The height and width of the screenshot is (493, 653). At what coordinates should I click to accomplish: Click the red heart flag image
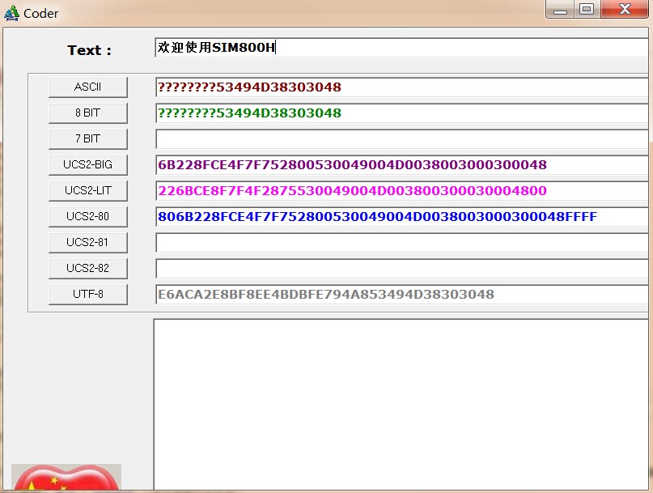66,478
